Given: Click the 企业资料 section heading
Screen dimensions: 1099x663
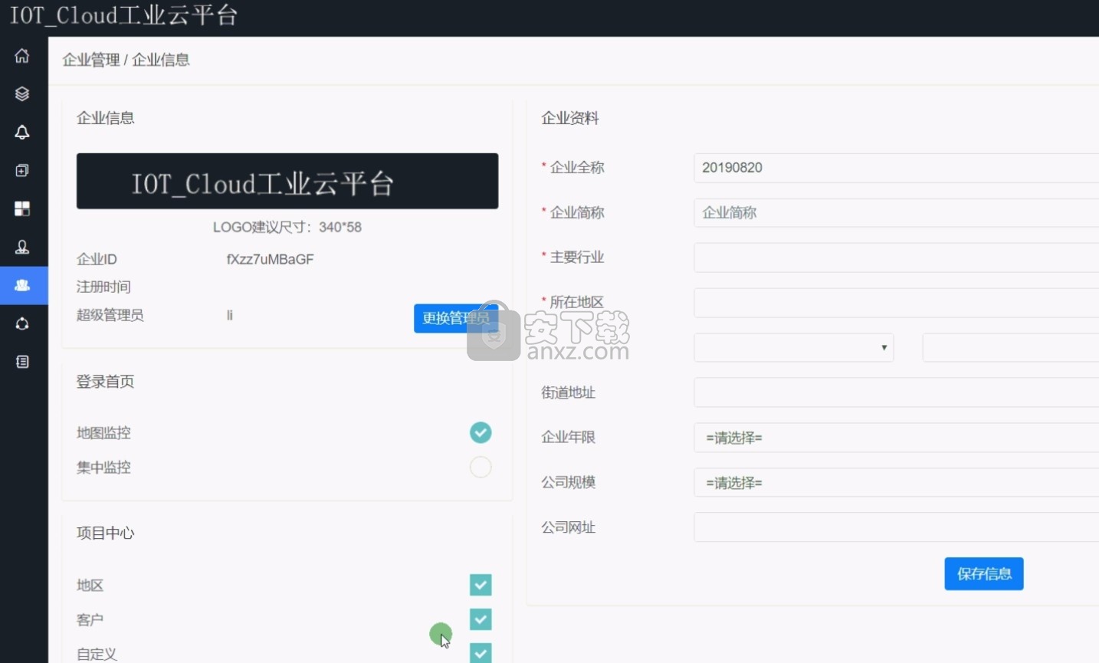Looking at the screenshot, I should (x=570, y=118).
